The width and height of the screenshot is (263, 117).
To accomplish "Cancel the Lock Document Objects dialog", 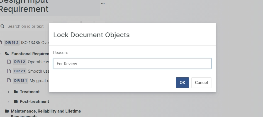I will coord(201,83).
